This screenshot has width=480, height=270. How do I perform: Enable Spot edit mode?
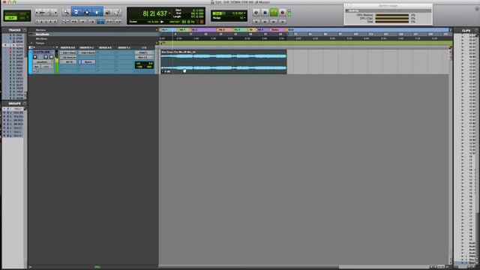[23, 13]
